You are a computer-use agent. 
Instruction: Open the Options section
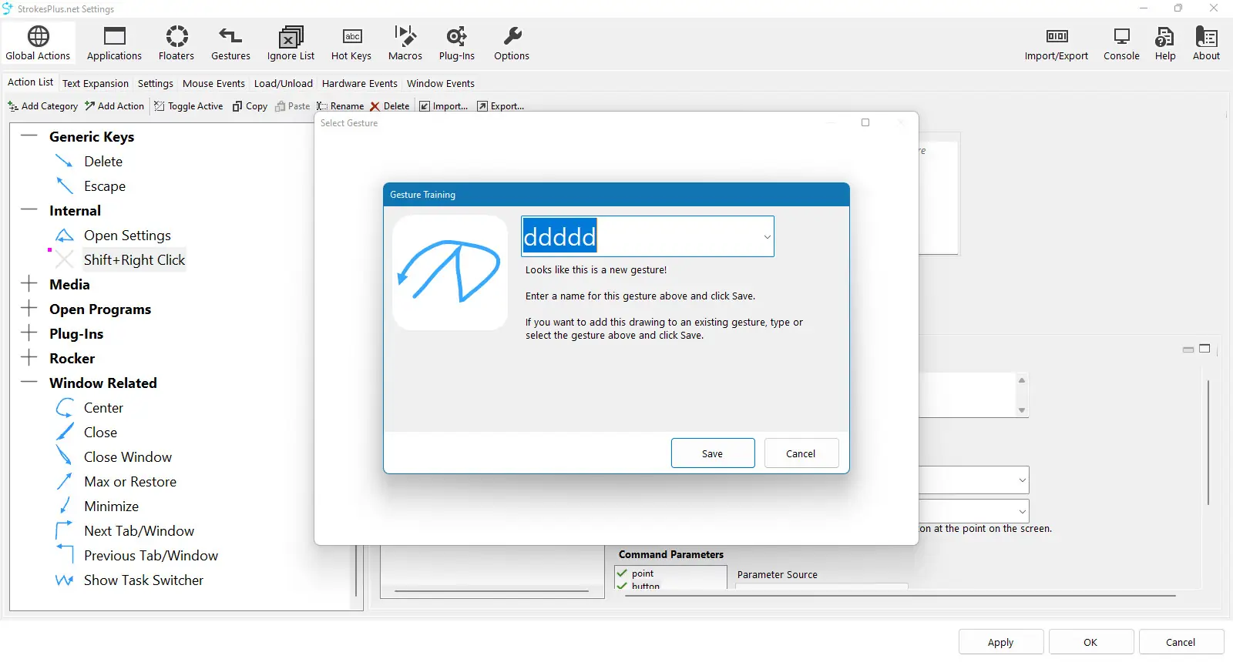512,43
